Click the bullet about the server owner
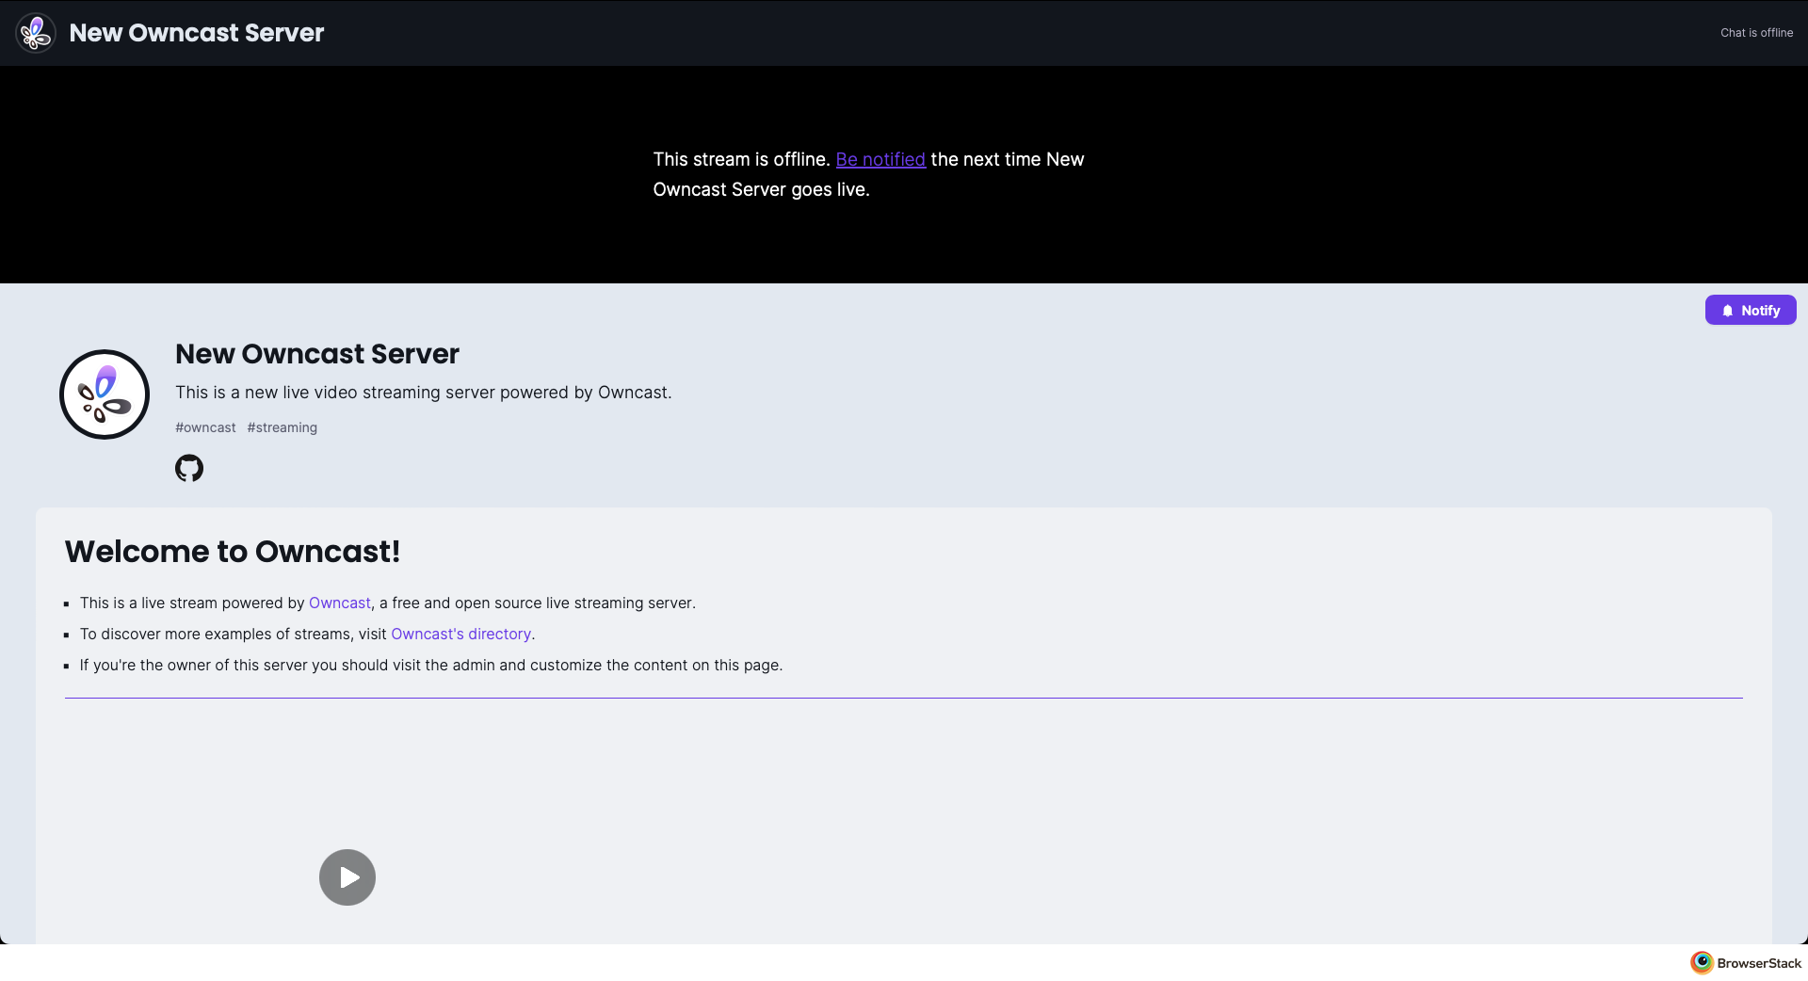This screenshot has height=981, width=1808. pos(431,665)
